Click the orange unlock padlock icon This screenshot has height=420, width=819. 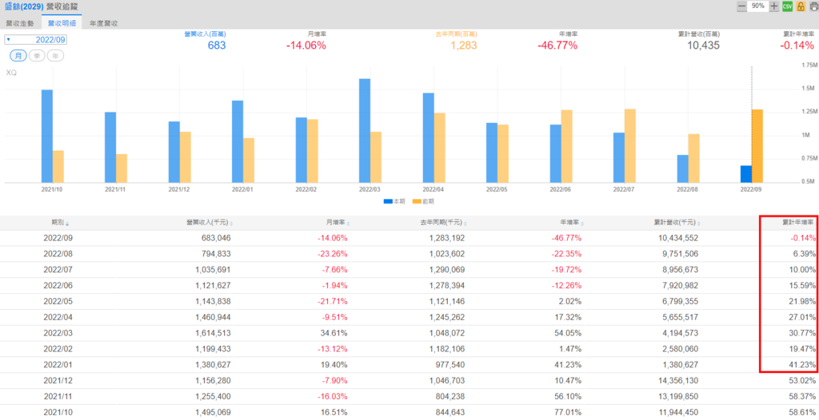tap(800, 6)
